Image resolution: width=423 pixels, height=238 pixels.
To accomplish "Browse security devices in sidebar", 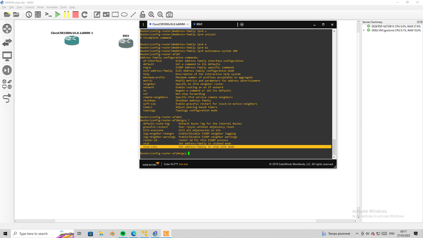I will tap(7, 70).
